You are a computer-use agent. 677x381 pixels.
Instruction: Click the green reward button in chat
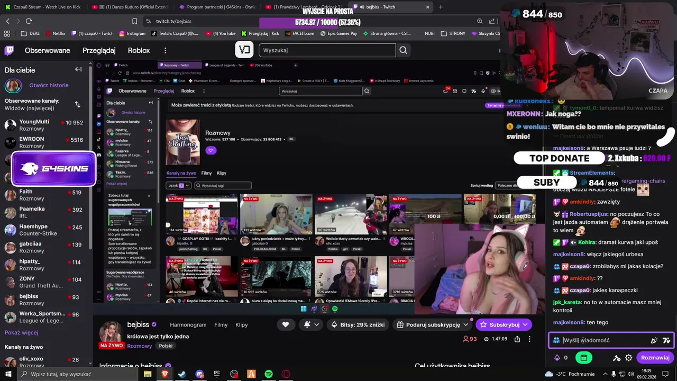pos(583,357)
